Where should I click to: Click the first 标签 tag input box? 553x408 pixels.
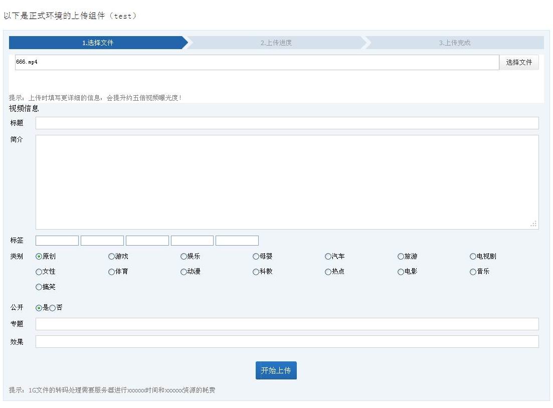point(57,241)
